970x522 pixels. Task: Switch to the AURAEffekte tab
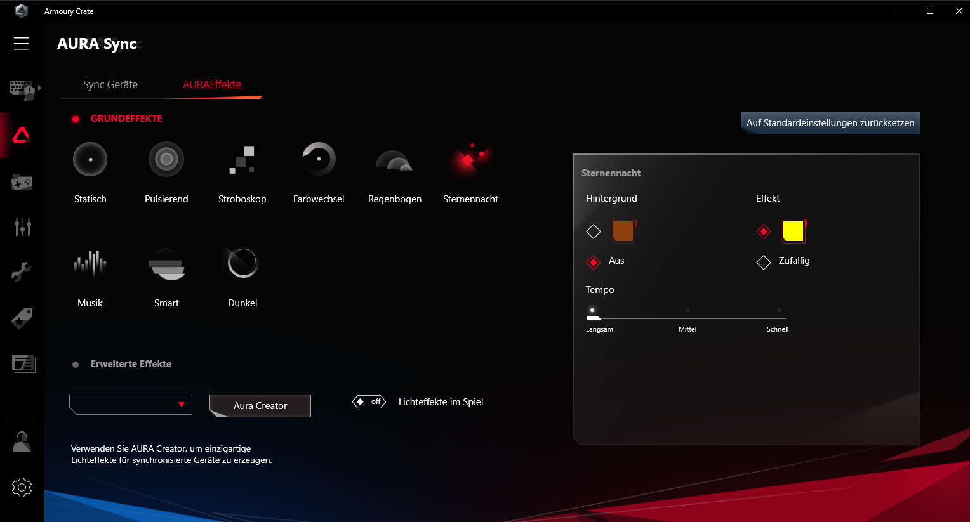pyautogui.click(x=212, y=84)
